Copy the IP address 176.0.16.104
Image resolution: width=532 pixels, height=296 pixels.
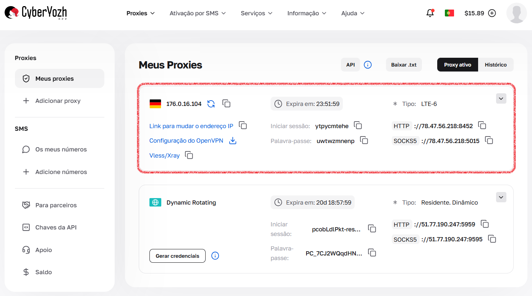(x=226, y=103)
